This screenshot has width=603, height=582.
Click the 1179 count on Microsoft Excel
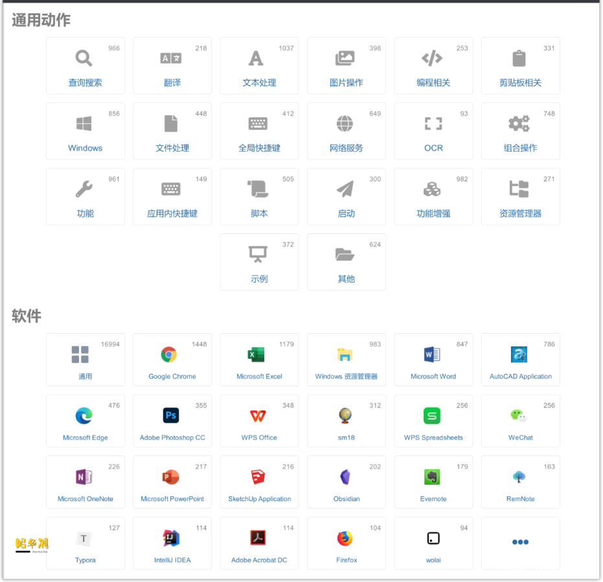[x=286, y=344]
